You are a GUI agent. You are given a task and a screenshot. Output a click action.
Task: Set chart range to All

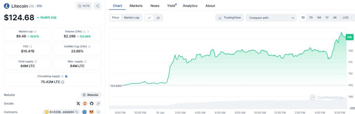click(335, 17)
